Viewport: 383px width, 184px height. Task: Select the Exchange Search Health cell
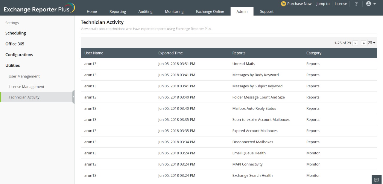click(253, 176)
